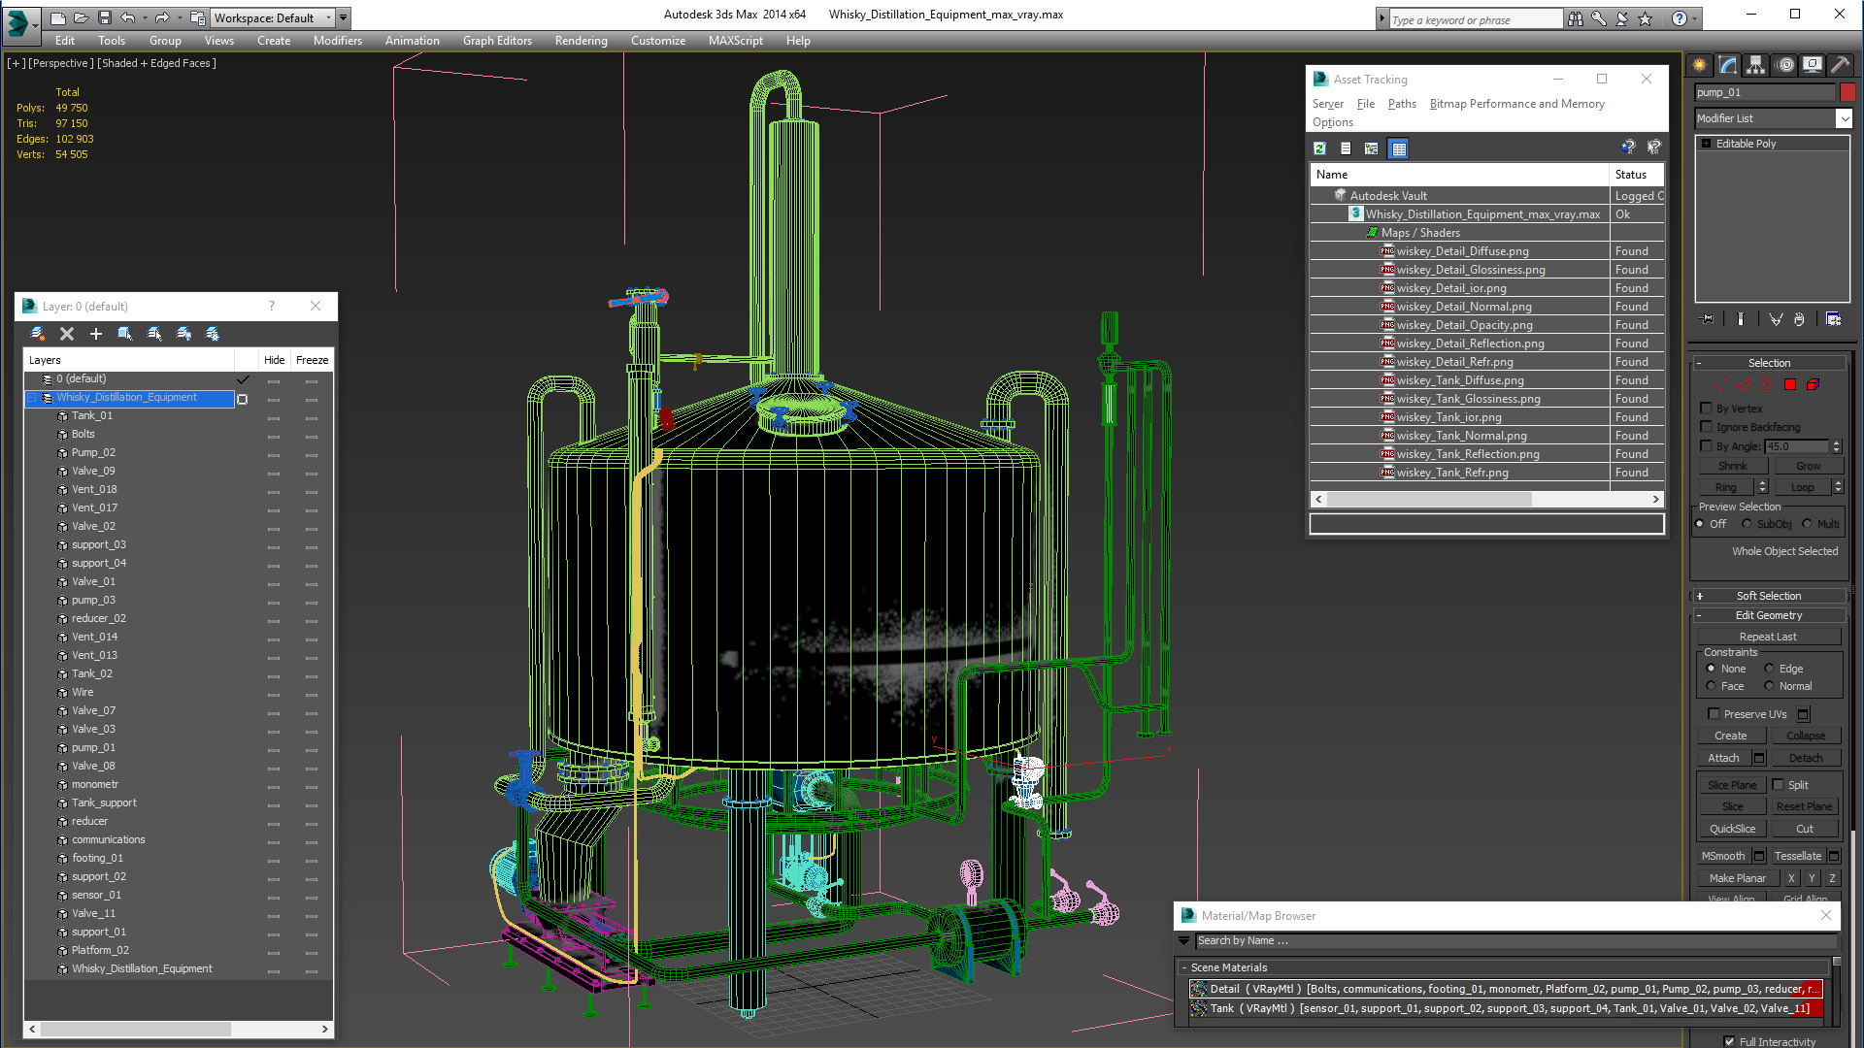Screen dimensions: 1864x1048
Task: Click the Tree View icon in Asset Tracking
Action: click(x=1372, y=148)
